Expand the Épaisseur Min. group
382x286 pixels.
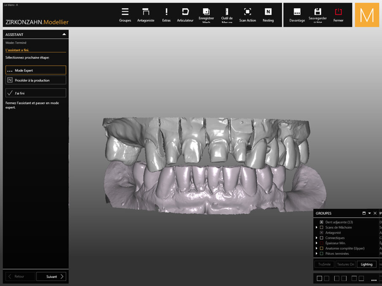(x=317, y=243)
